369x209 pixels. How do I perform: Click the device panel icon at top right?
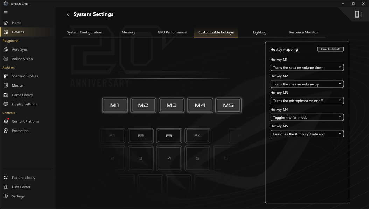pos(358,14)
